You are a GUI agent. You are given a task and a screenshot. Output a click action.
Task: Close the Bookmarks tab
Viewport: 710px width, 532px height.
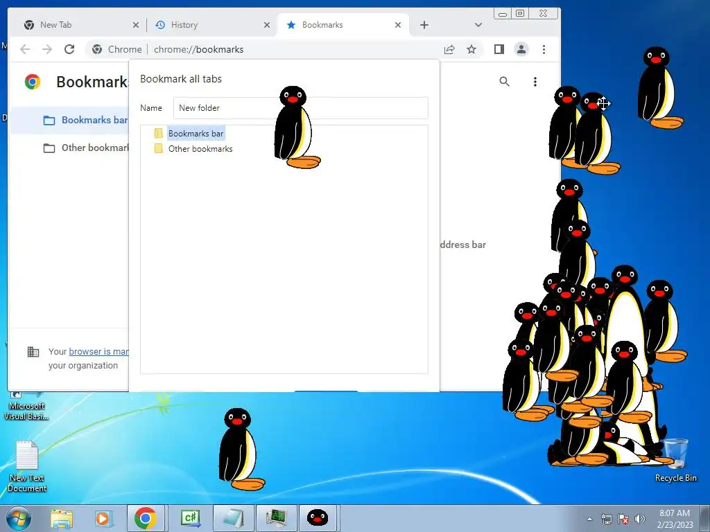click(x=397, y=26)
